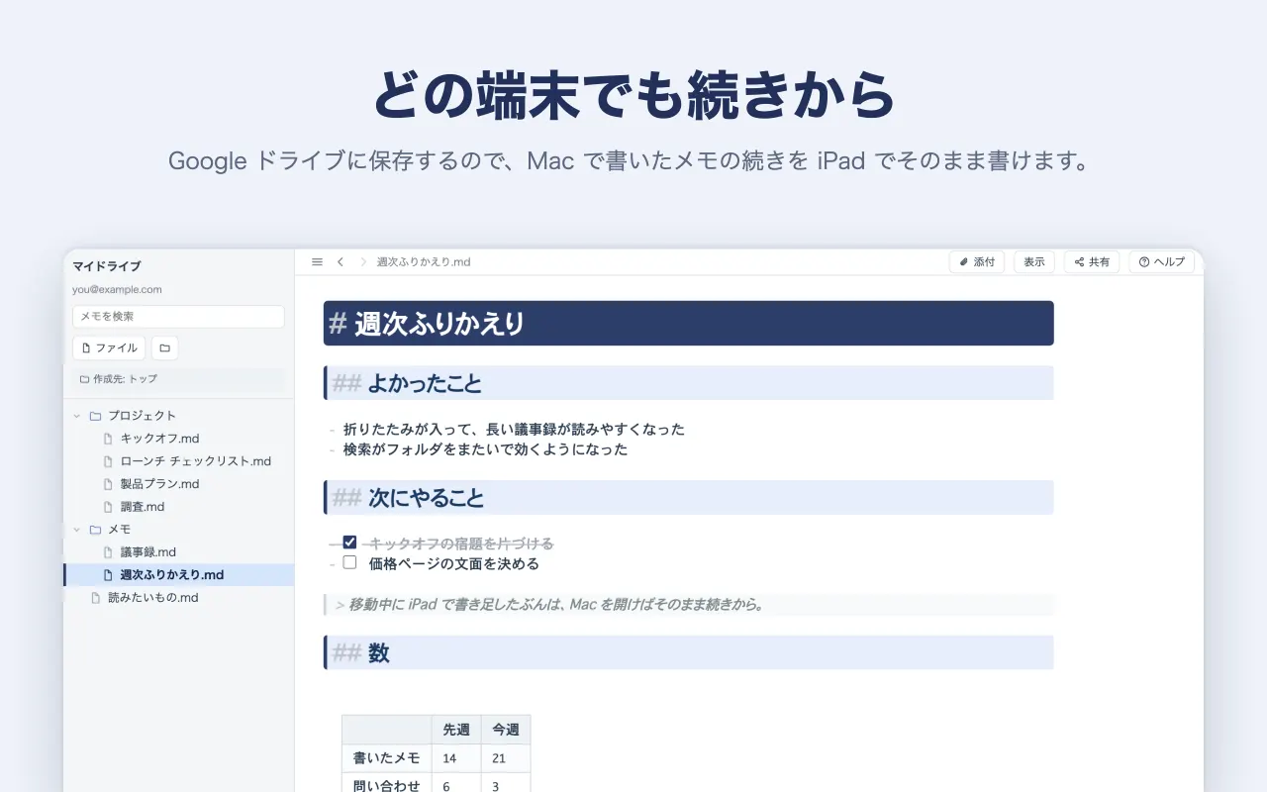
Task: Check the 価格ページの文面を決める checkbox
Action: click(x=349, y=562)
